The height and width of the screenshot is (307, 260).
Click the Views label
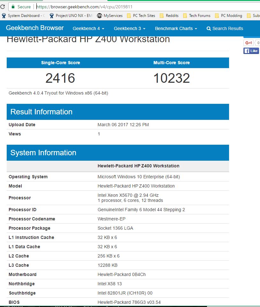[15, 134]
